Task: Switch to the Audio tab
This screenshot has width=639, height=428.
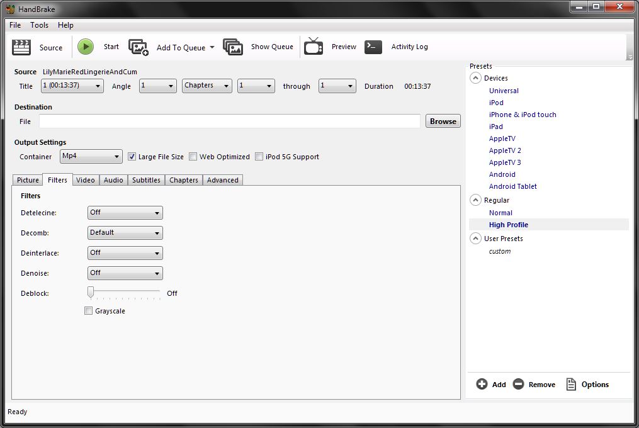Action: pyautogui.click(x=113, y=180)
